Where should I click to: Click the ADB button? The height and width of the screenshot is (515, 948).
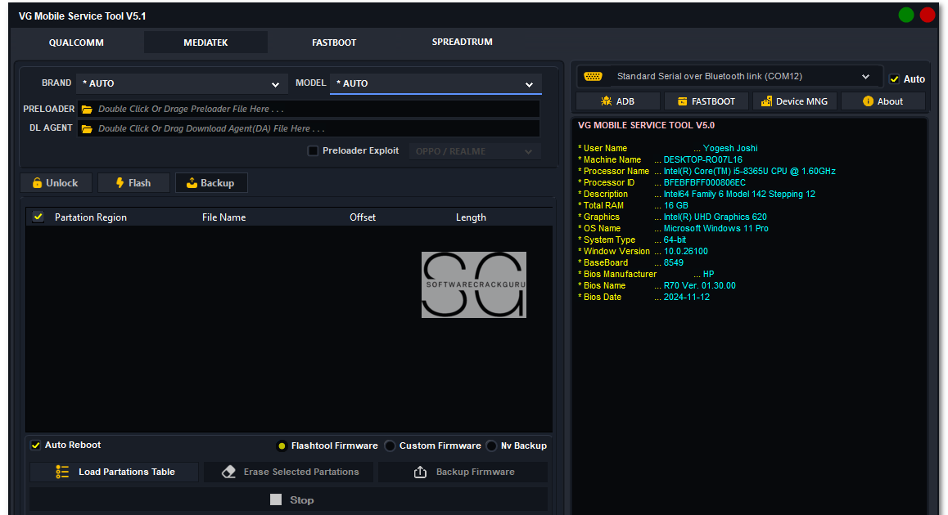point(617,101)
